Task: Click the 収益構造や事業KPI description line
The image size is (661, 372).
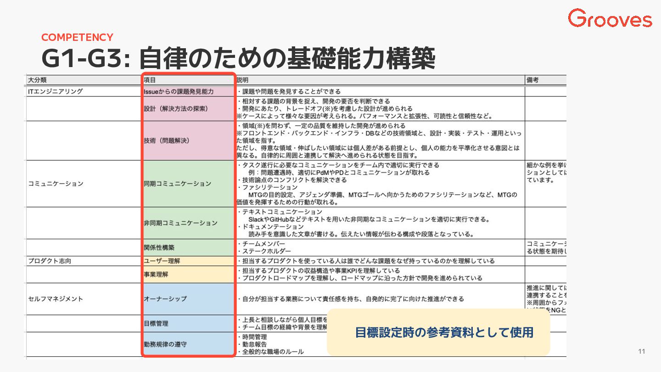Action: [319, 271]
